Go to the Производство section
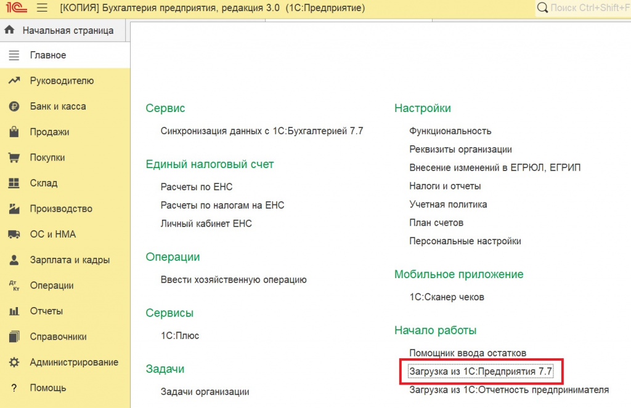Viewport: 631px width, 408px height. [65, 209]
